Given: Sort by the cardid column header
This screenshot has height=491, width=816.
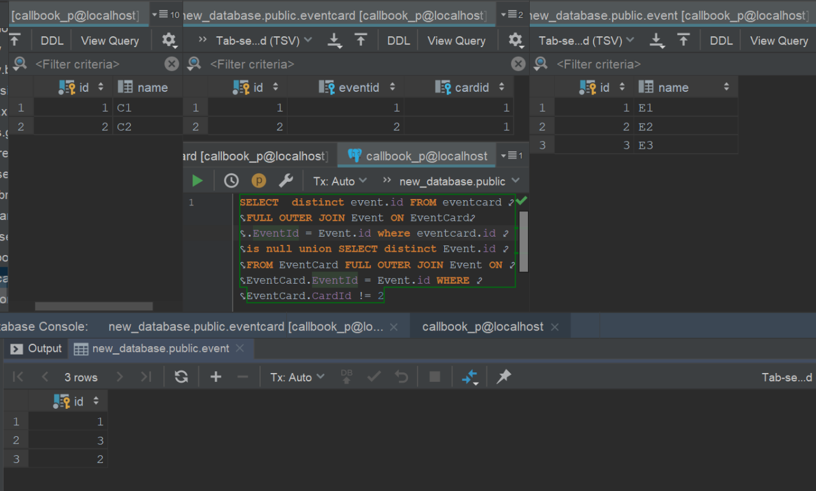Looking at the screenshot, I should (471, 87).
